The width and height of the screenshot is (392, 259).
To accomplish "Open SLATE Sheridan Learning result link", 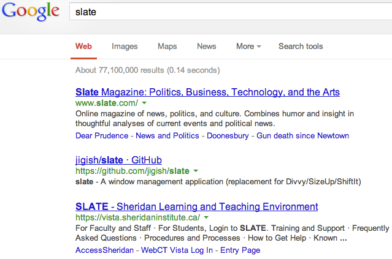I will pos(196,206).
